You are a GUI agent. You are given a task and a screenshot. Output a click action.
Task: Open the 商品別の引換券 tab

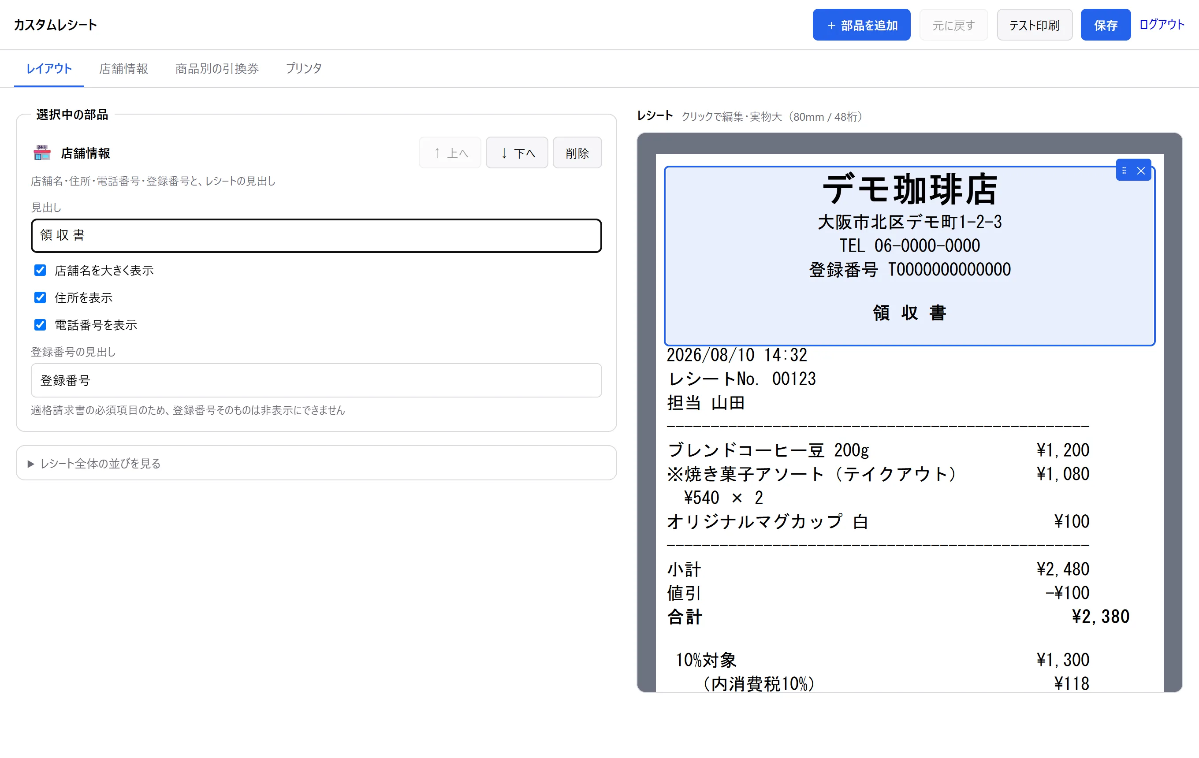tap(217, 69)
